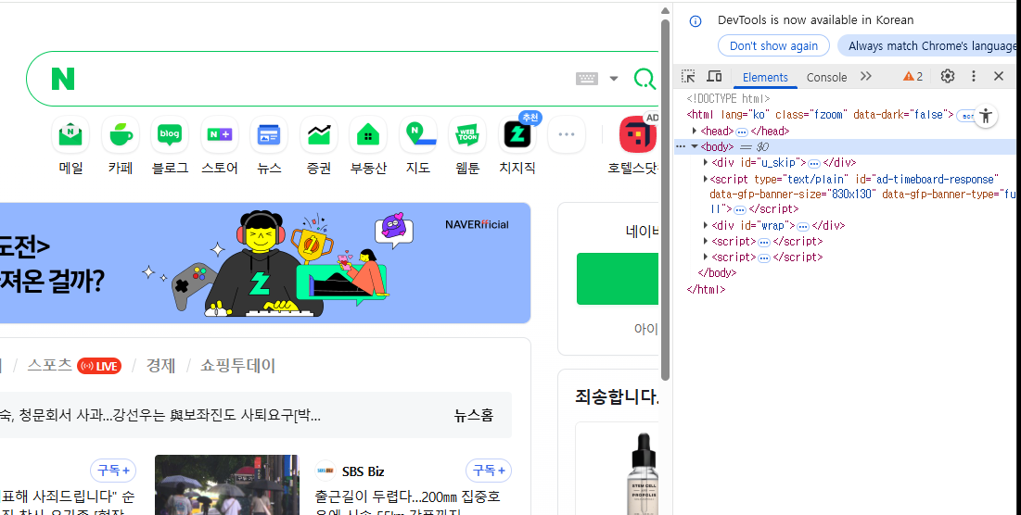This screenshot has height=515, width=1021.
Task: Switch to the Console tab
Action: (x=826, y=78)
